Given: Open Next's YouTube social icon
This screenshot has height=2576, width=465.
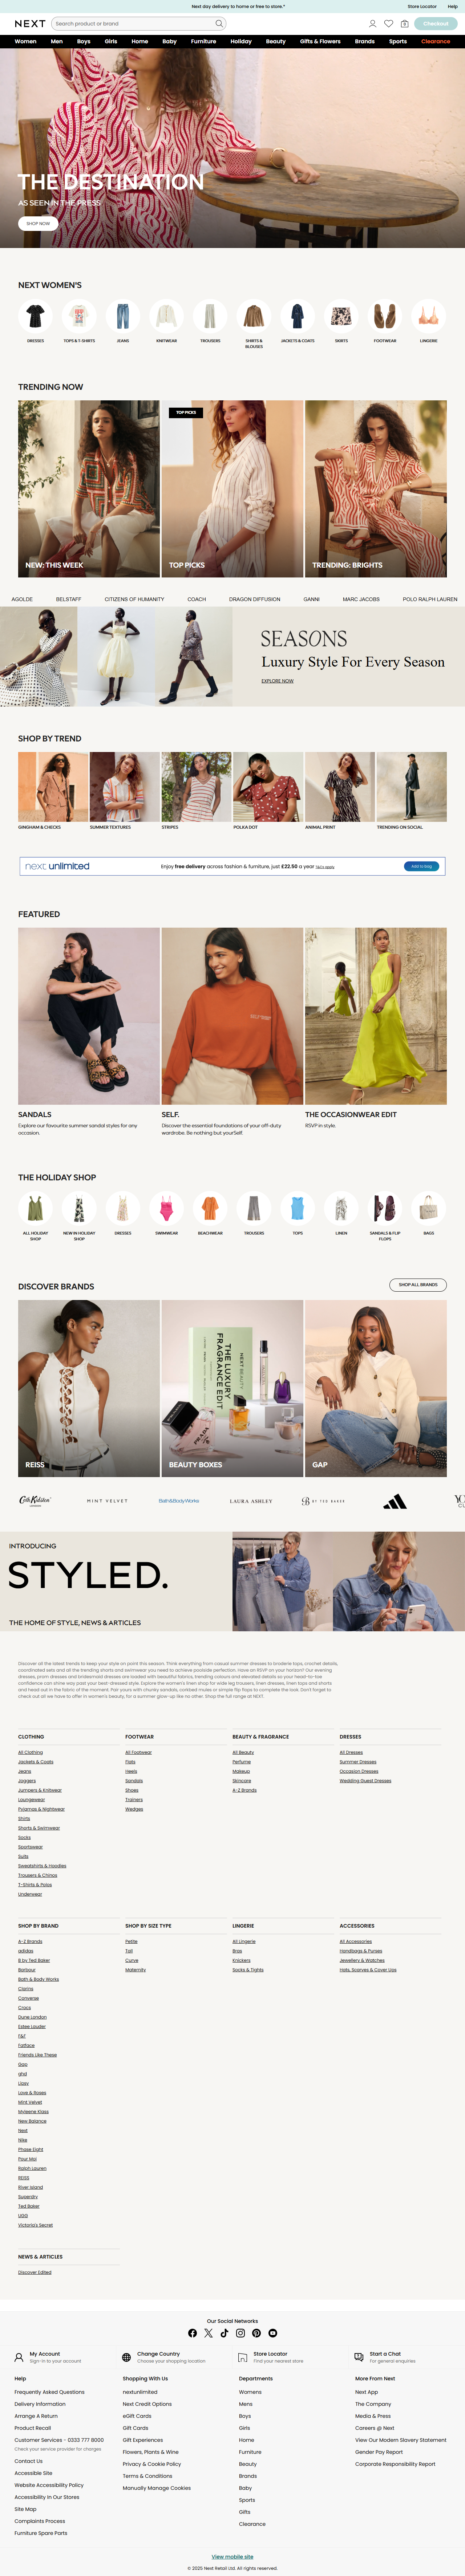Looking at the screenshot, I should [x=272, y=2333].
